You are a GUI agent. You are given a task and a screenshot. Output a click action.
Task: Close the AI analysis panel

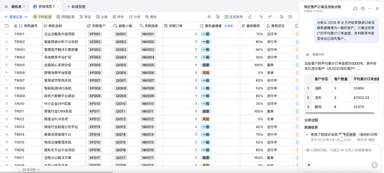(x=377, y=8)
